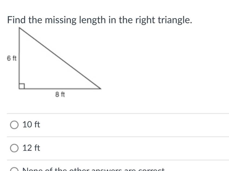Click the horizontal 8 ft side of triangle
229x171 pixels.
[60, 88]
